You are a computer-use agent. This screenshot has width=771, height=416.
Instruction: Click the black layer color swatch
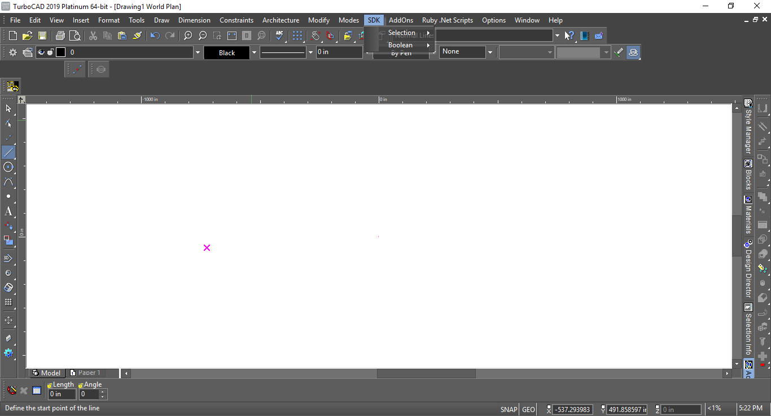pos(60,52)
